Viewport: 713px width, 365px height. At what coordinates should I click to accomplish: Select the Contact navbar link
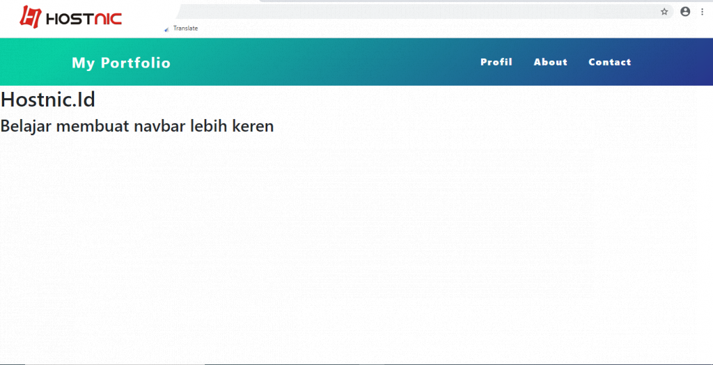pyautogui.click(x=609, y=62)
